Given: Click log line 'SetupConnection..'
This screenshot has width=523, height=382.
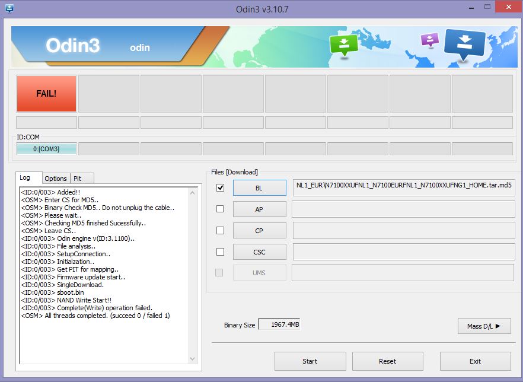Looking at the screenshot, I should click(x=66, y=254).
